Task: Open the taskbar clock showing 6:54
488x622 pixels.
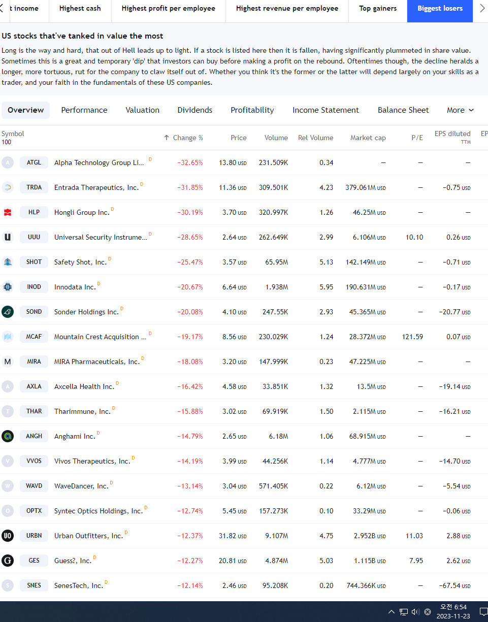Action: pyautogui.click(x=453, y=612)
